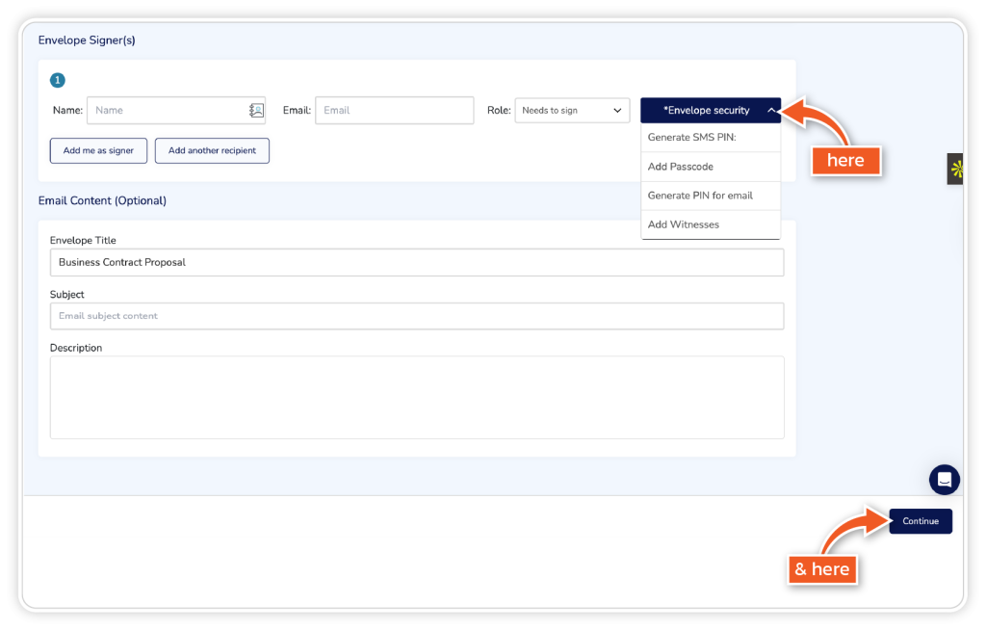Focus the signer Name input field
Image resolution: width=986 pixels, height=631 pixels.
(166, 111)
